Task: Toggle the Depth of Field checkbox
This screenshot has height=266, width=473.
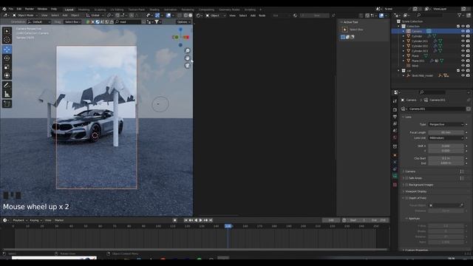Action: (x=406, y=198)
